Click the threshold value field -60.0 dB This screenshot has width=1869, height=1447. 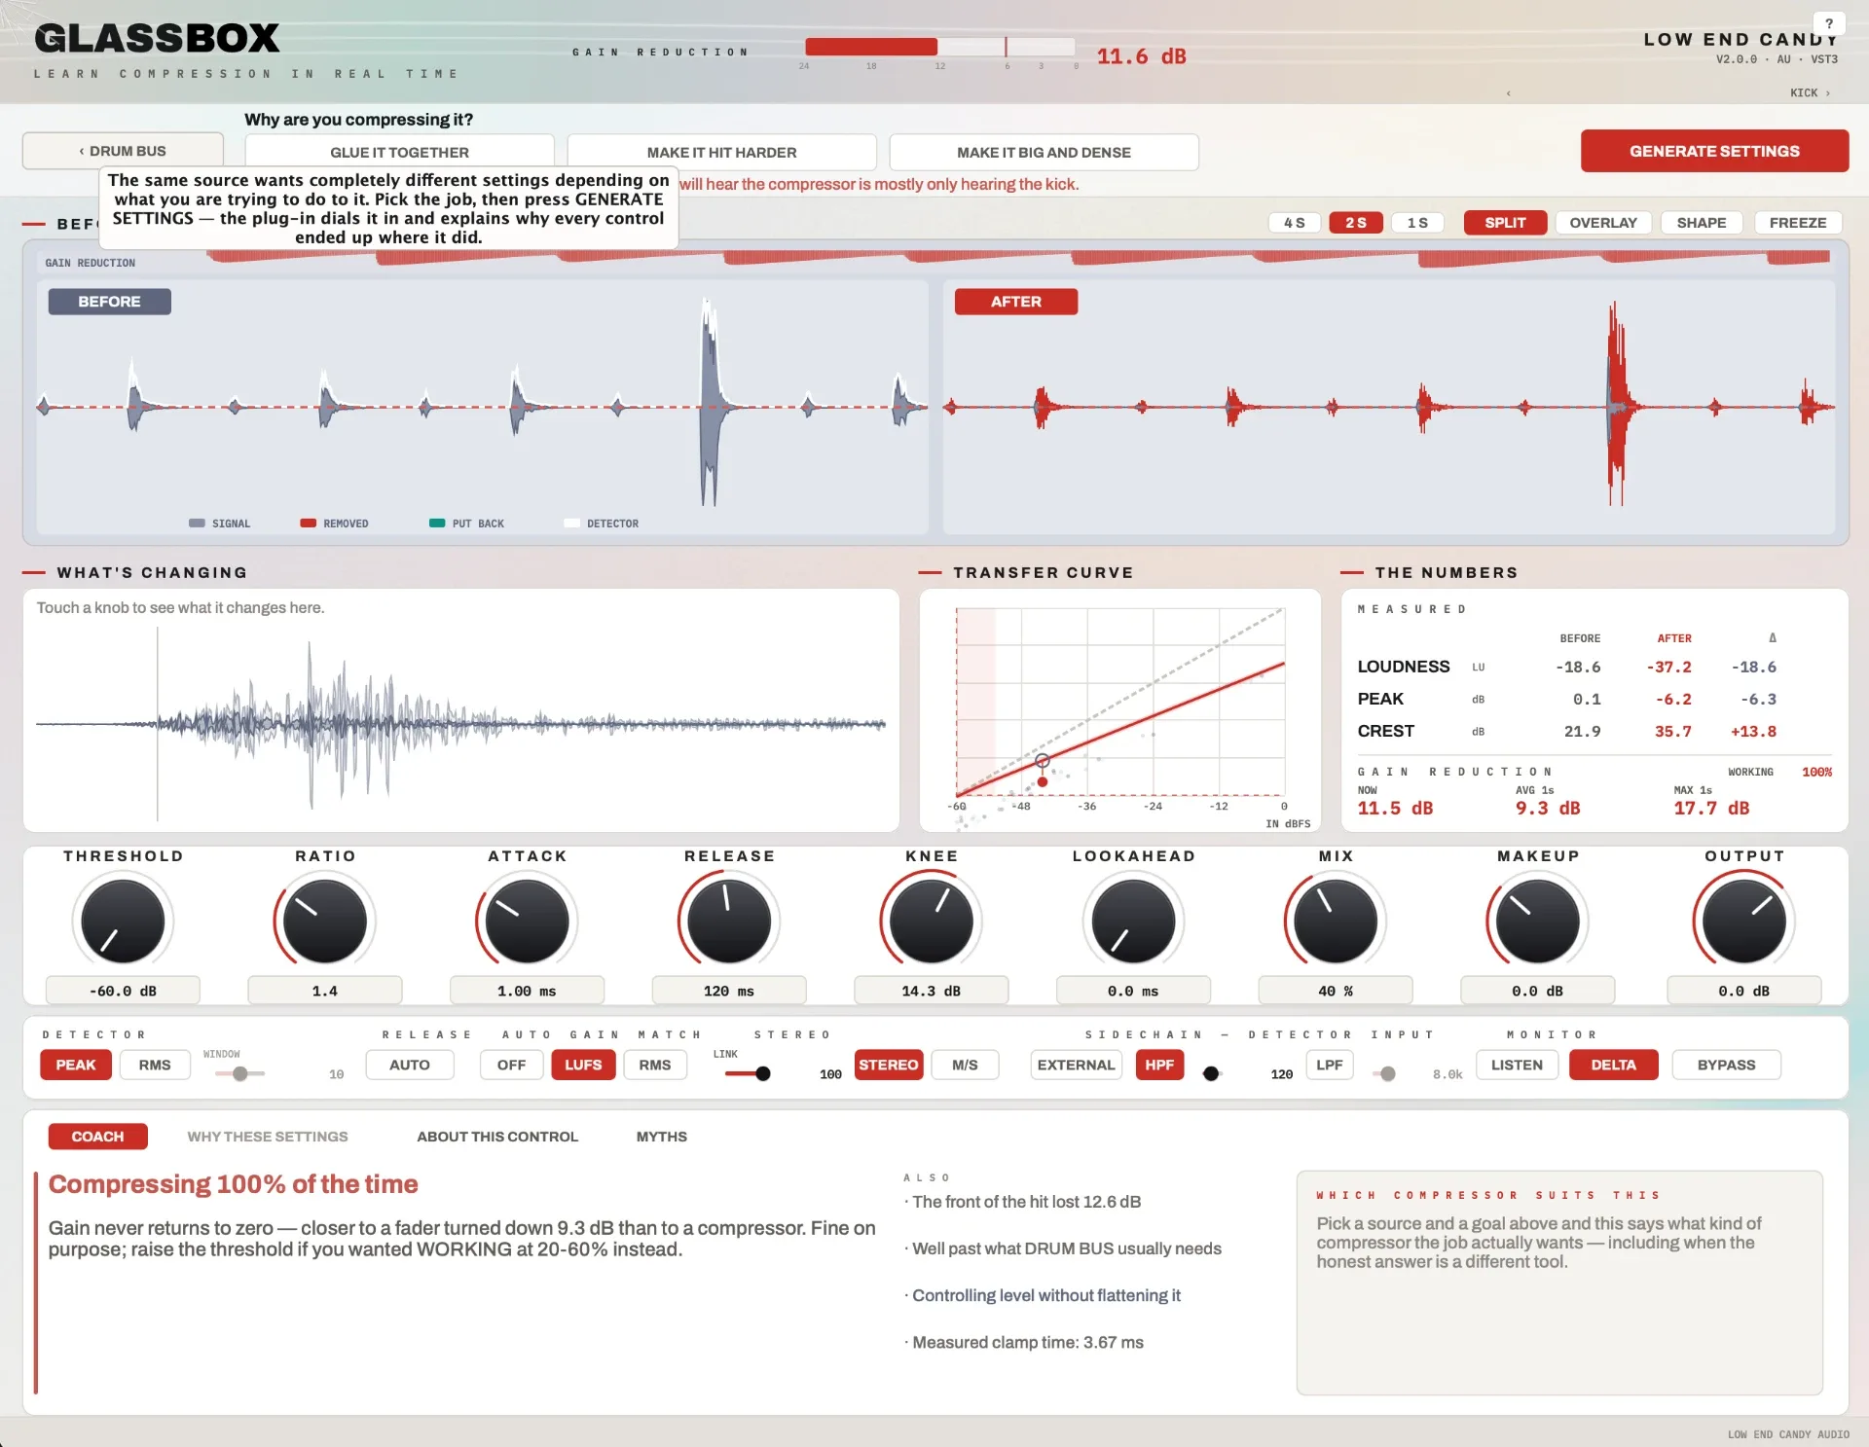point(123,991)
